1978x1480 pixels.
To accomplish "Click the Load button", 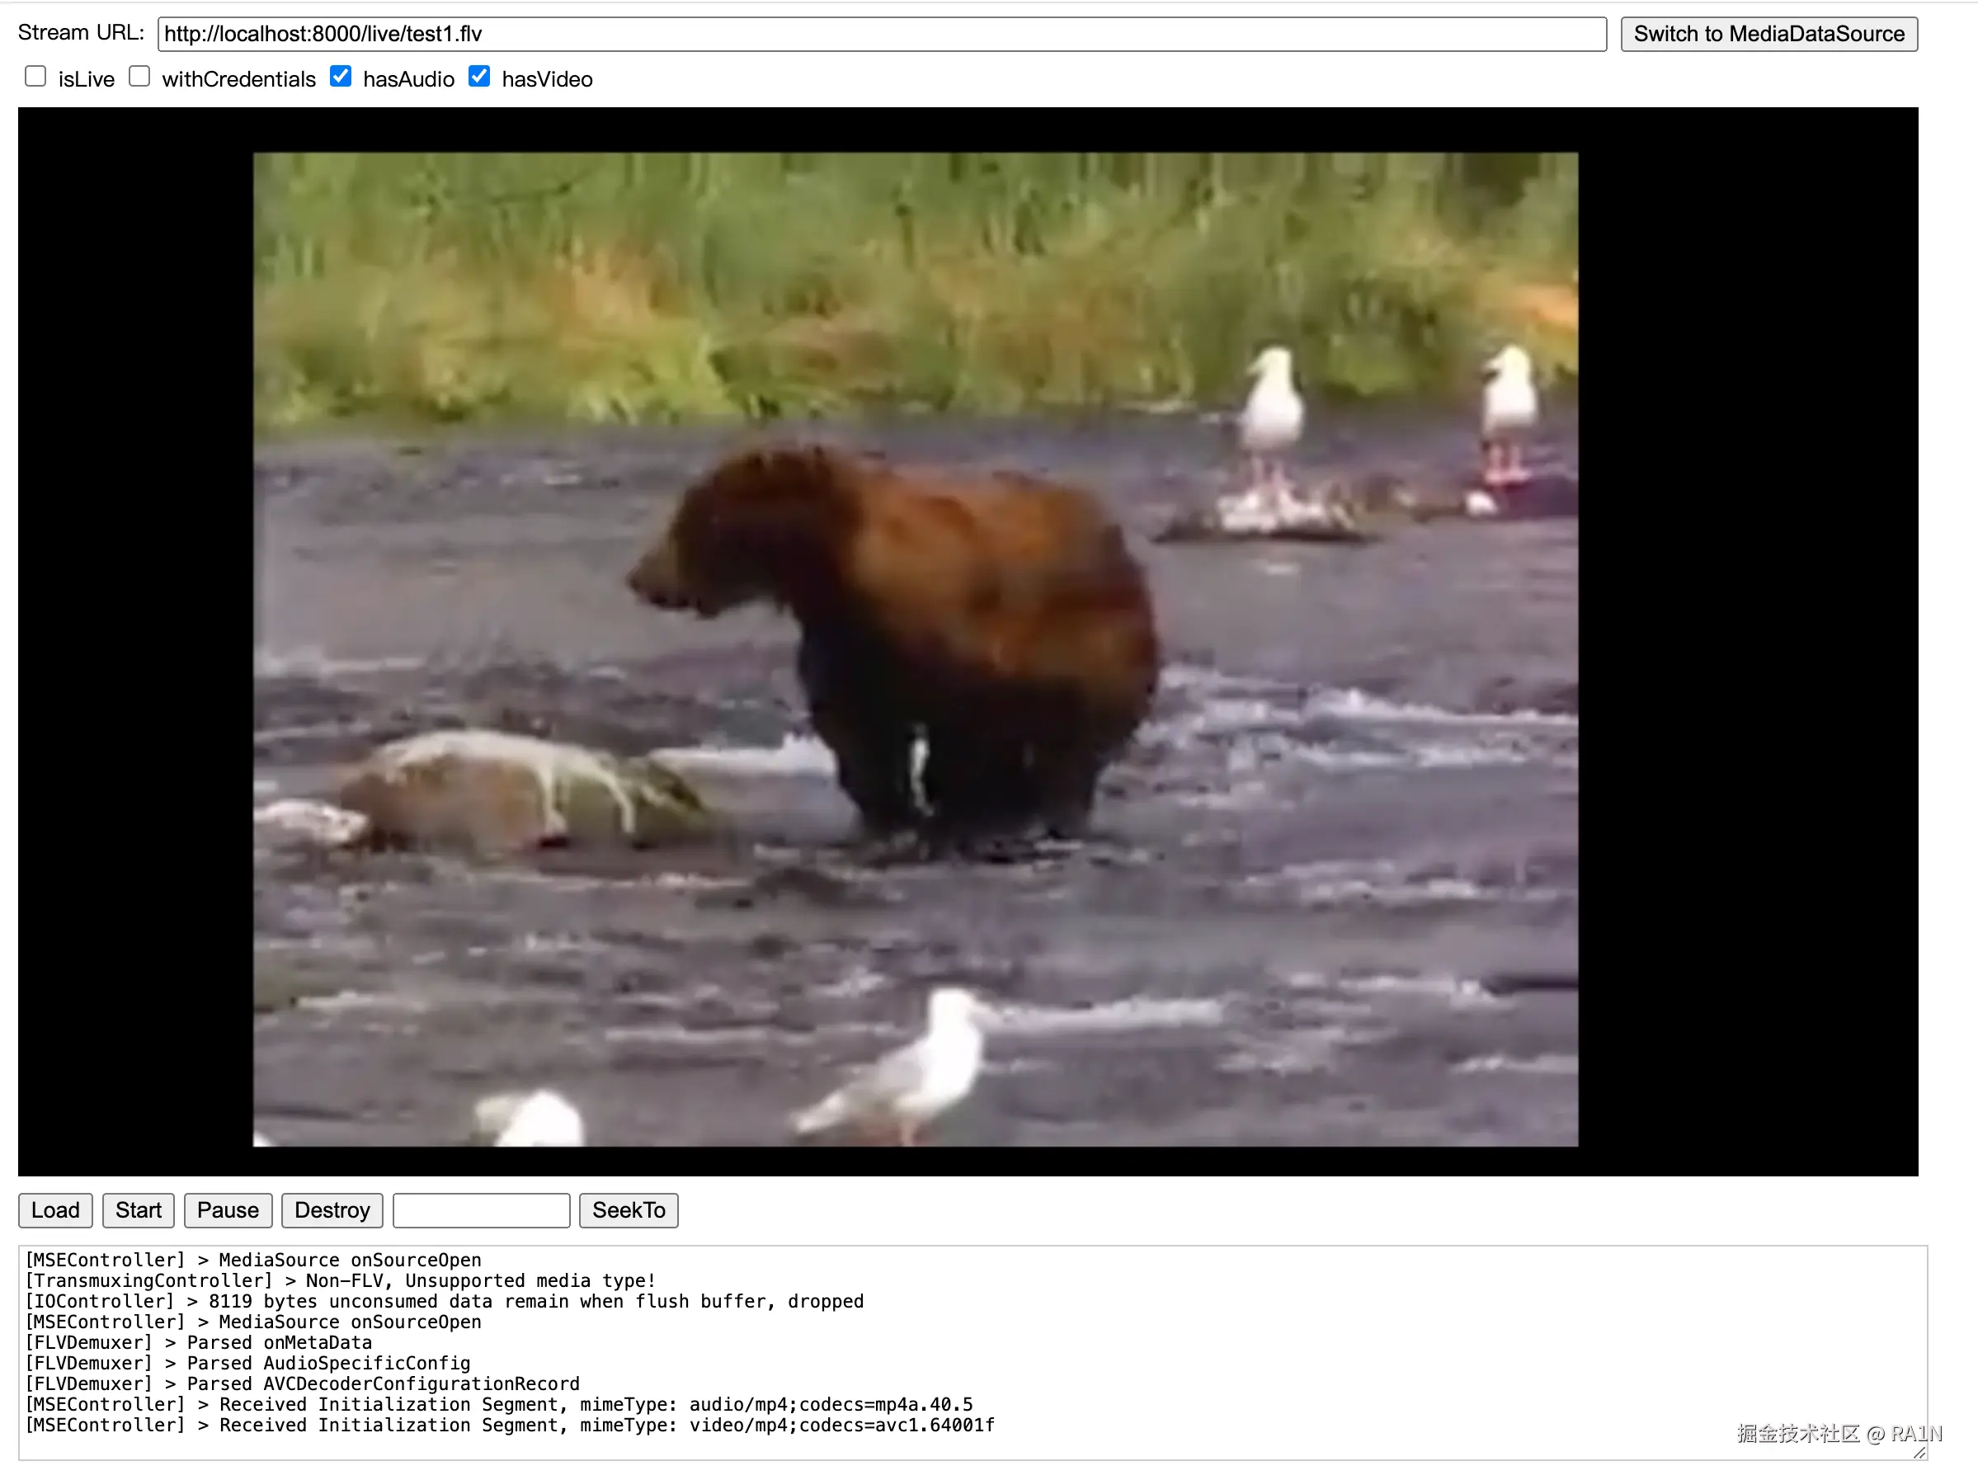I will [55, 1210].
